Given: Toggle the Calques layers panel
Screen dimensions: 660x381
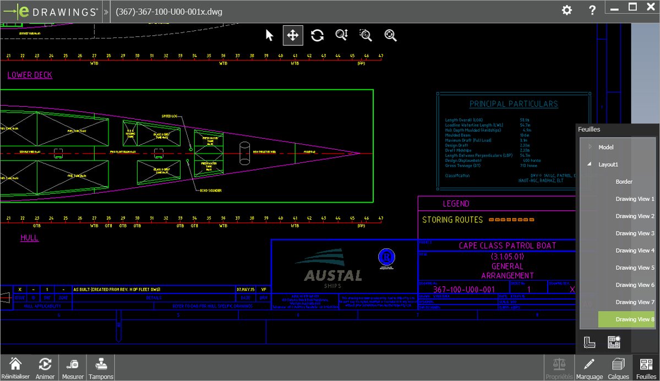Looking at the screenshot, I should 618,368.
